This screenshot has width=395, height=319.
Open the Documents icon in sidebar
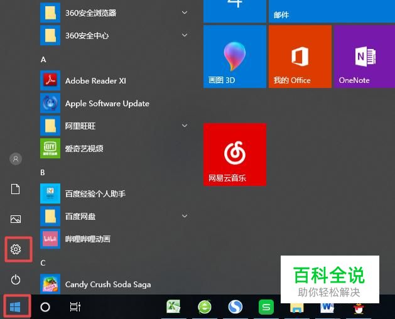point(16,189)
